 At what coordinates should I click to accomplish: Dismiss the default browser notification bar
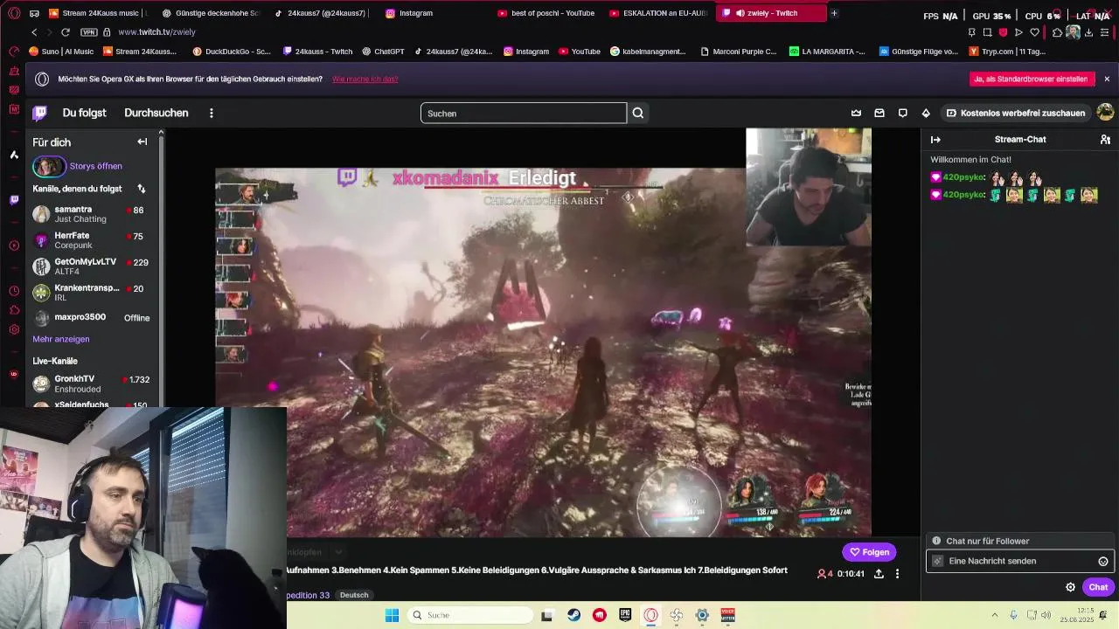1107,79
